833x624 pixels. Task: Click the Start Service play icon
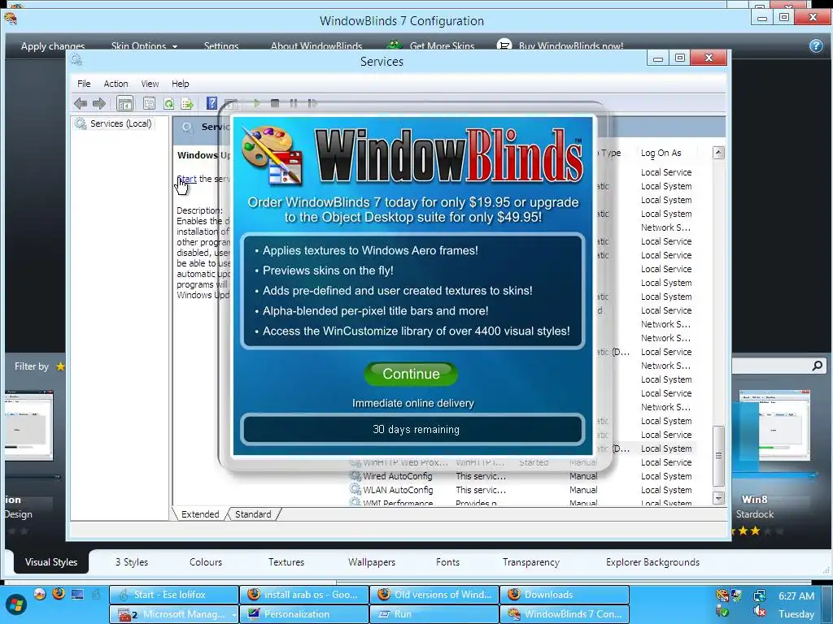point(256,103)
